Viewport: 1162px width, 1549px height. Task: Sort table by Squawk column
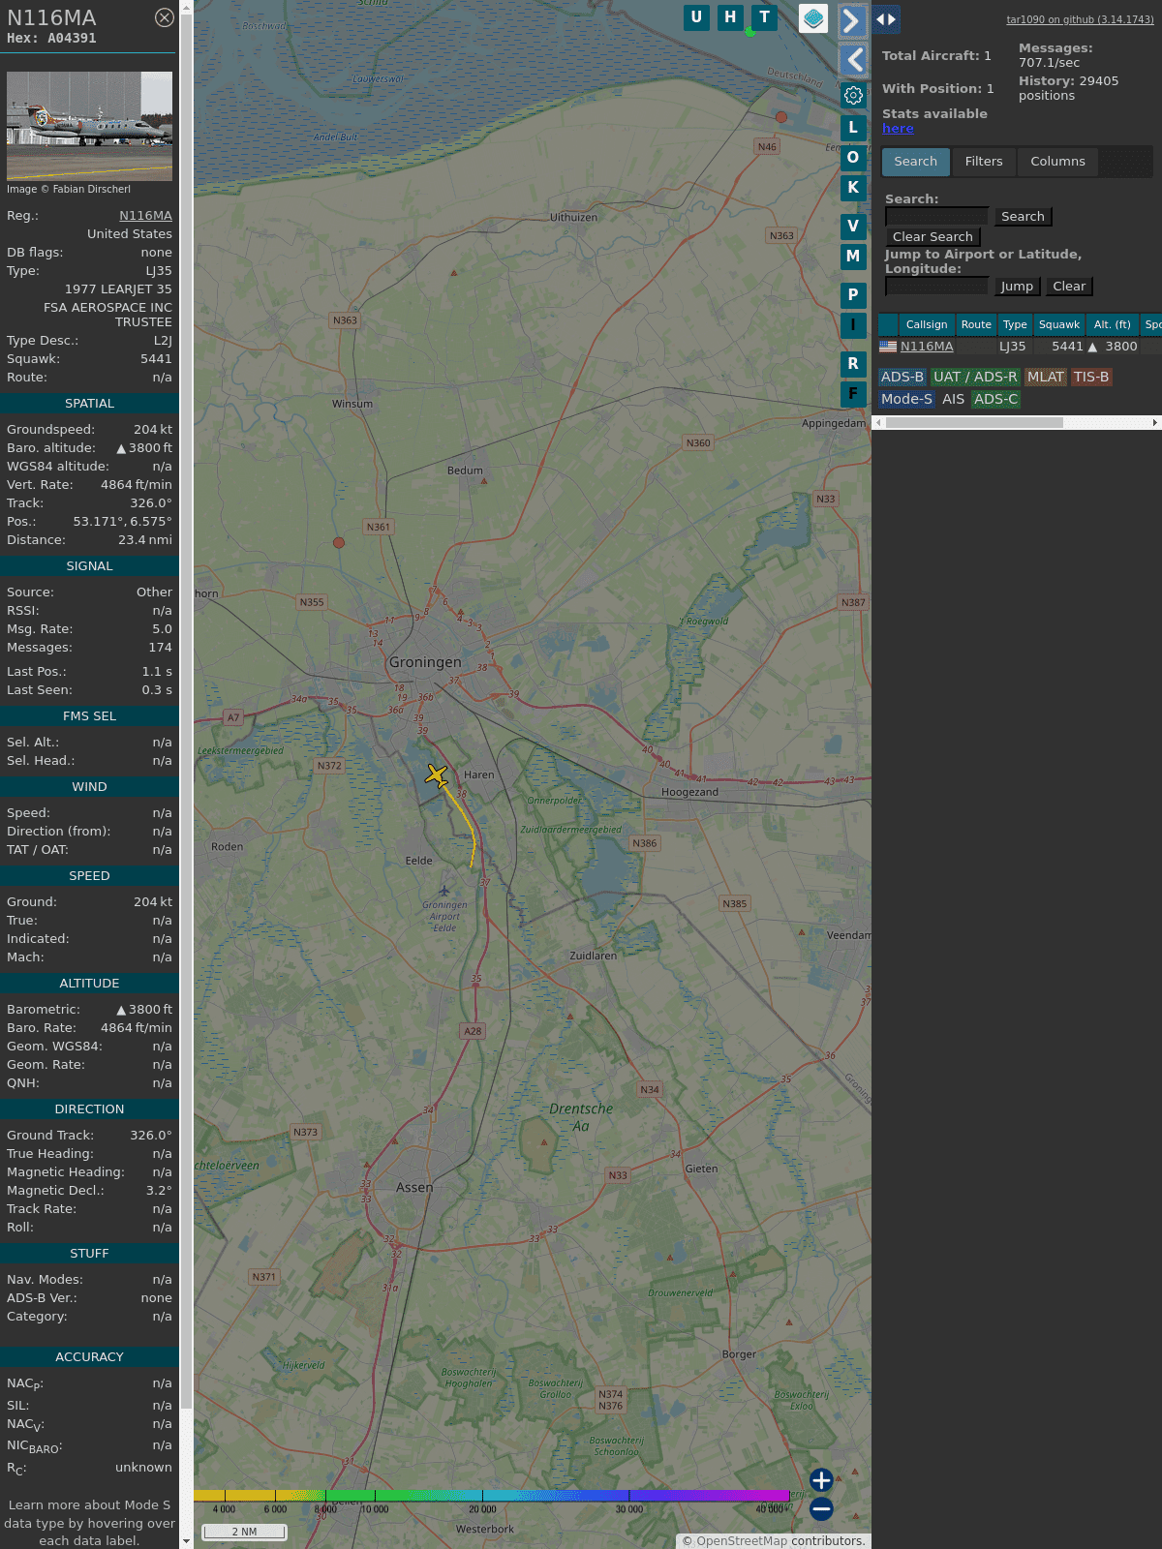[x=1059, y=325]
